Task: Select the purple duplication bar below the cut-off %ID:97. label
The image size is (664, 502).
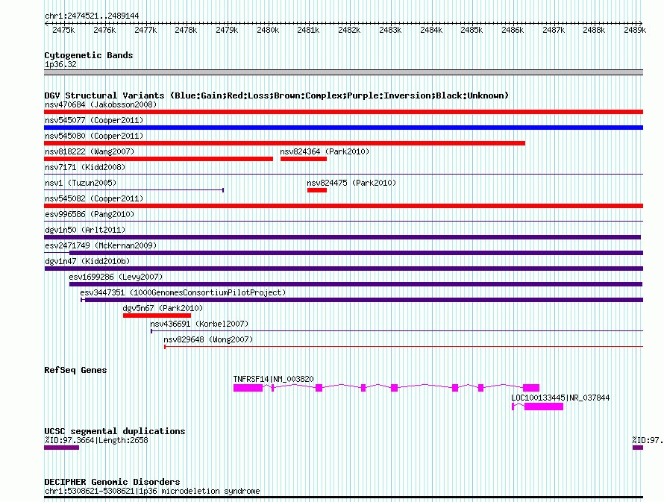Action: (638, 448)
